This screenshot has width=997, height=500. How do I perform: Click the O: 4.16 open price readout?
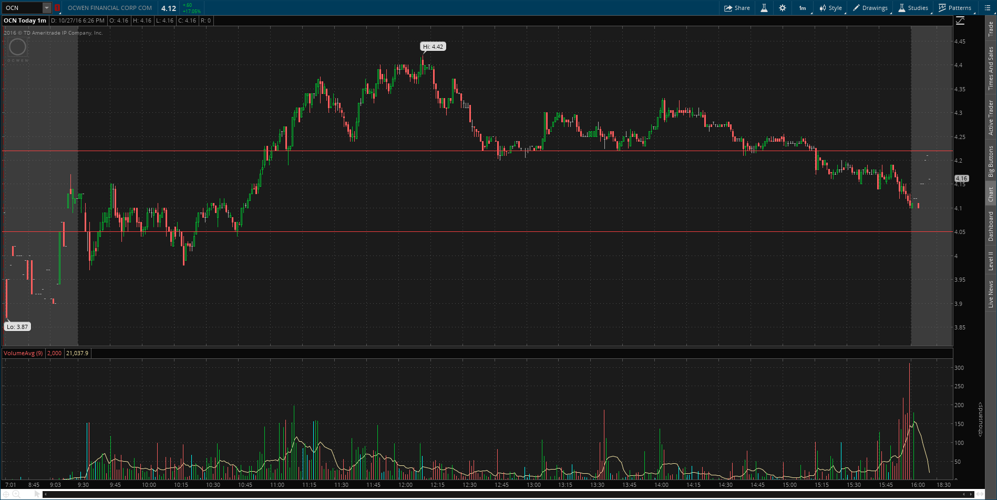point(119,20)
